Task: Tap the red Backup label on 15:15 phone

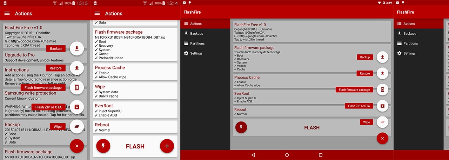Action: (56, 48)
